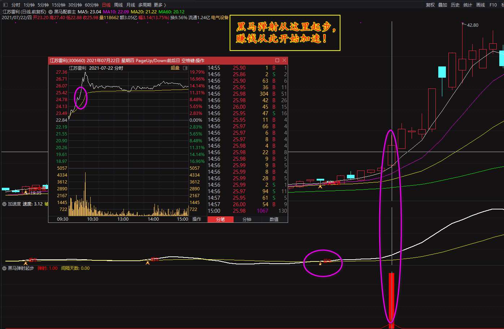This screenshot has height=329, width=504.
Task: Open the 更多 period options
Action: click(x=160, y=5)
